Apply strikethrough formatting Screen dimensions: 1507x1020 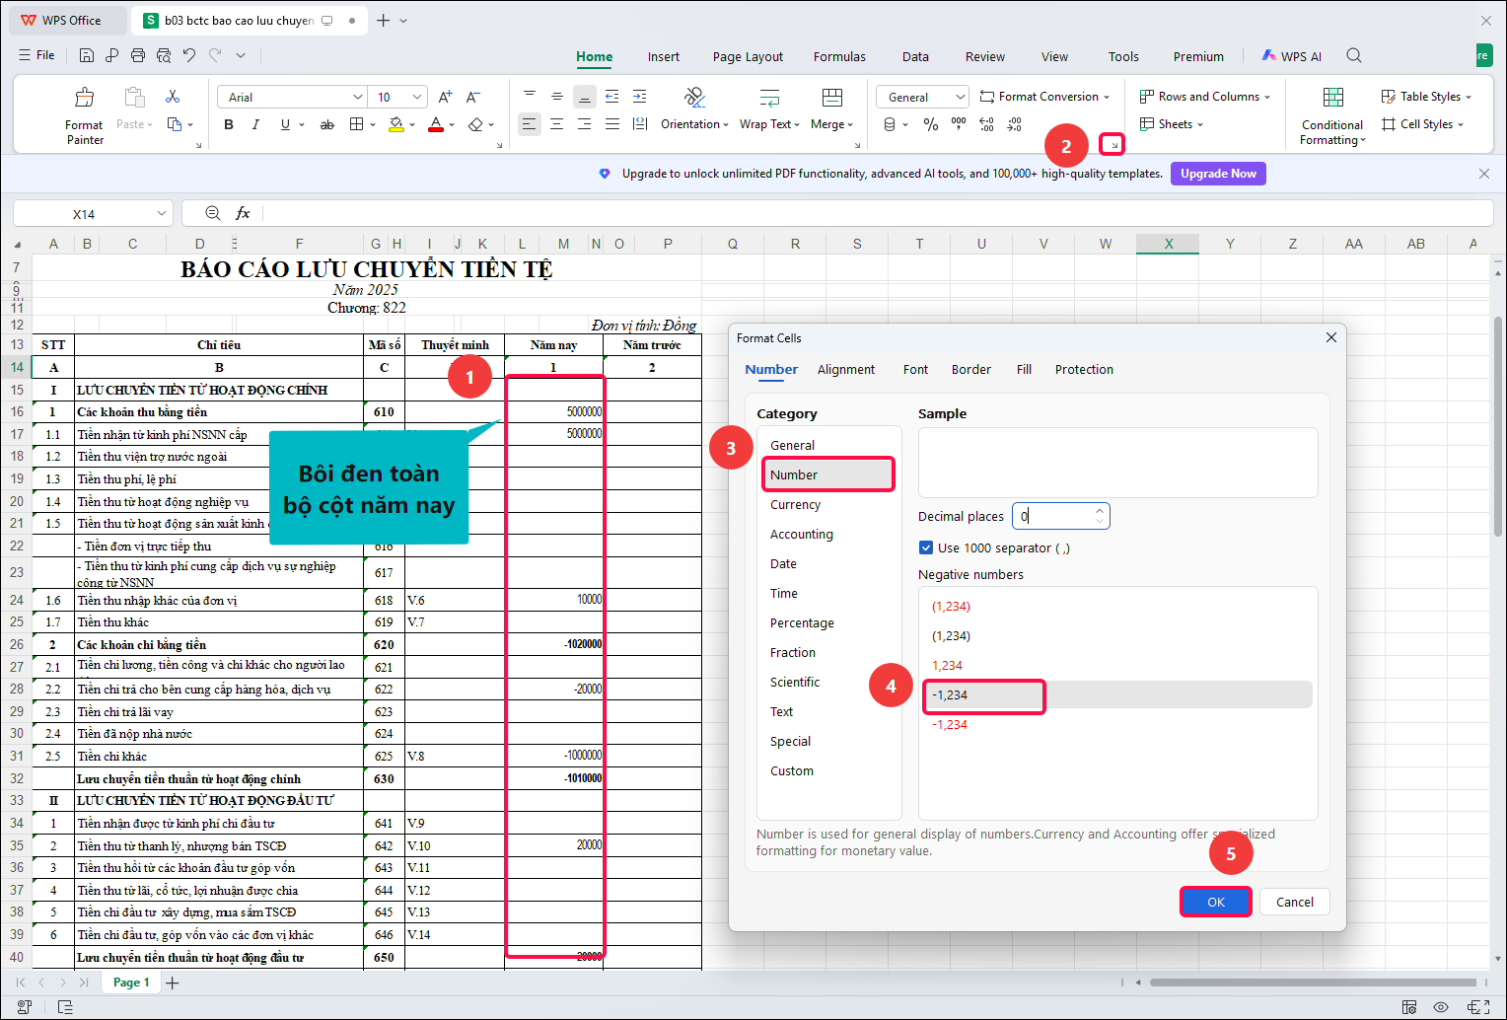[327, 124]
